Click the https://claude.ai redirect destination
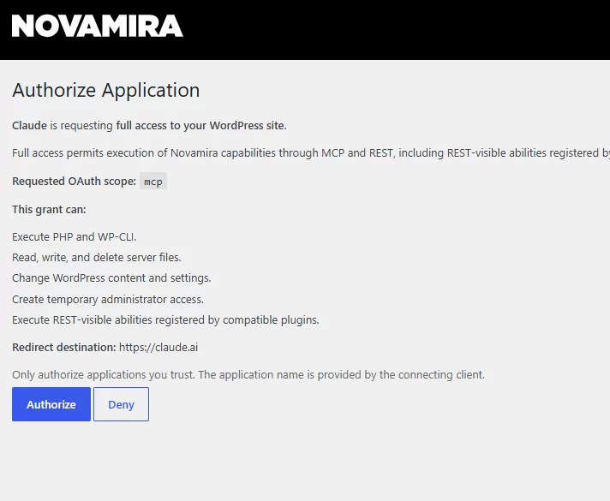The height and width of the screenshot is (501, 610). pos(158,348)
